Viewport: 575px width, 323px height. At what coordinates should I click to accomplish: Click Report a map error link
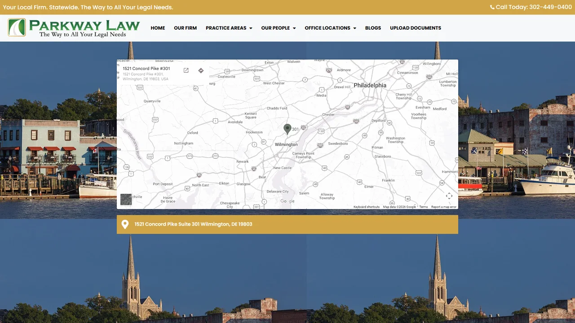pos(444,207)
